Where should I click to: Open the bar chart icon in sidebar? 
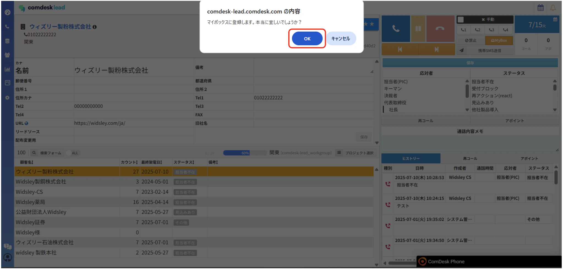(x=7, y=69)
